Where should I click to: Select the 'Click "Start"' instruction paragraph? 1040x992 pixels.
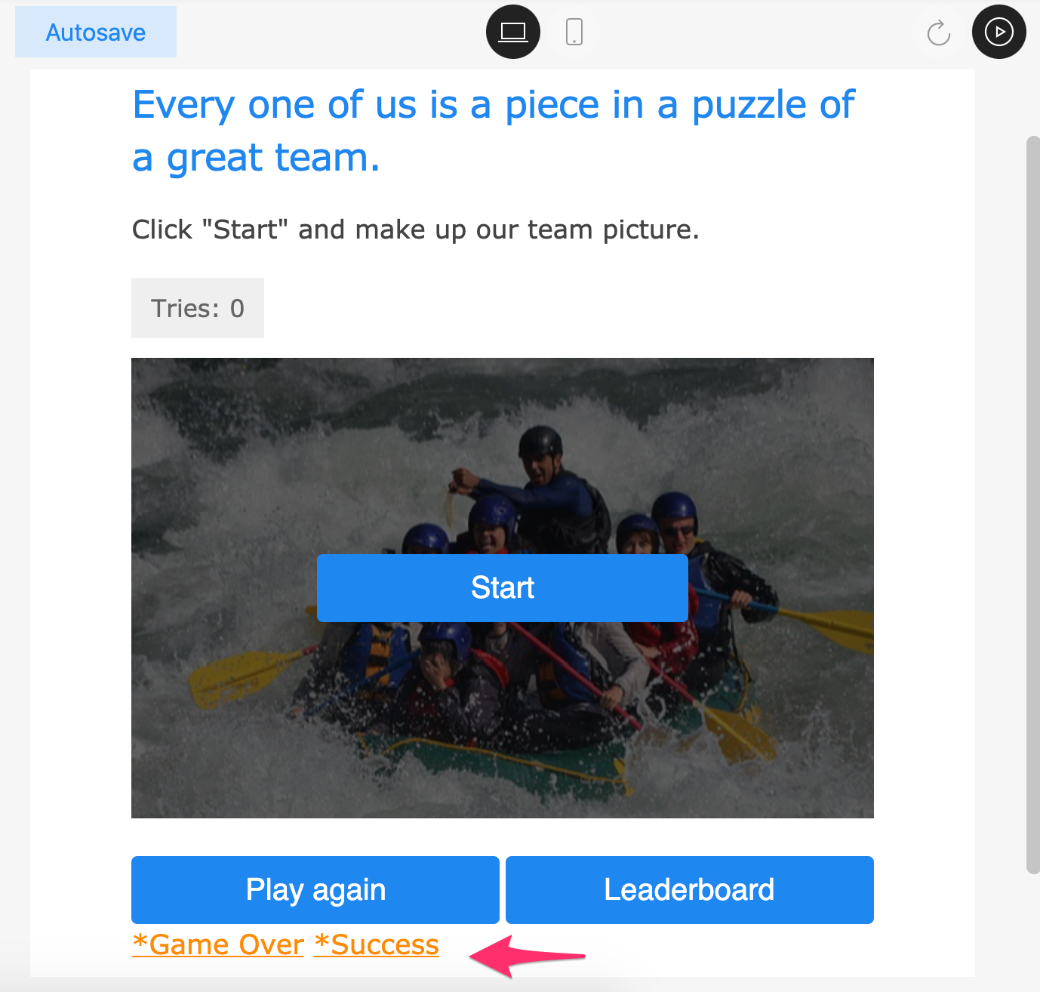pyautogui.click(x=415, y=230)
